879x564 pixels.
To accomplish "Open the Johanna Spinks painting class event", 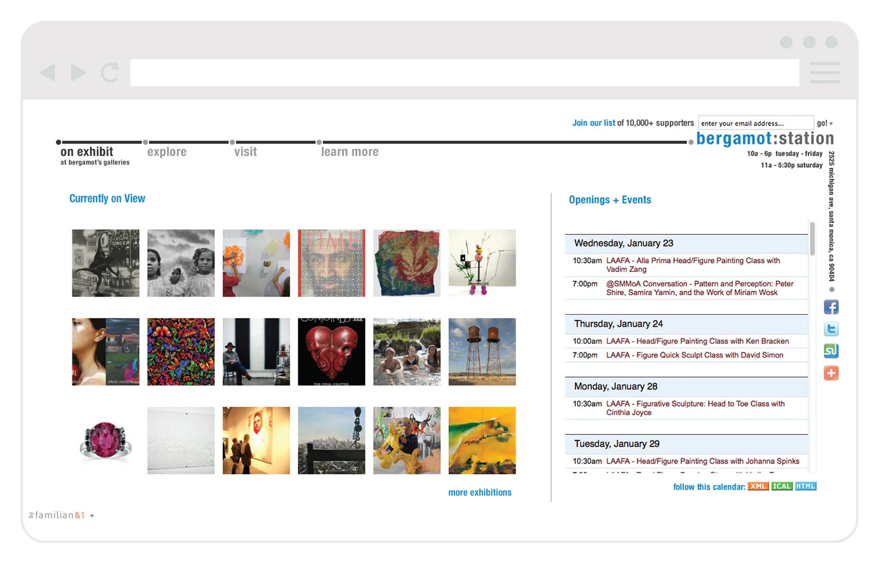I will click(703, 461).
